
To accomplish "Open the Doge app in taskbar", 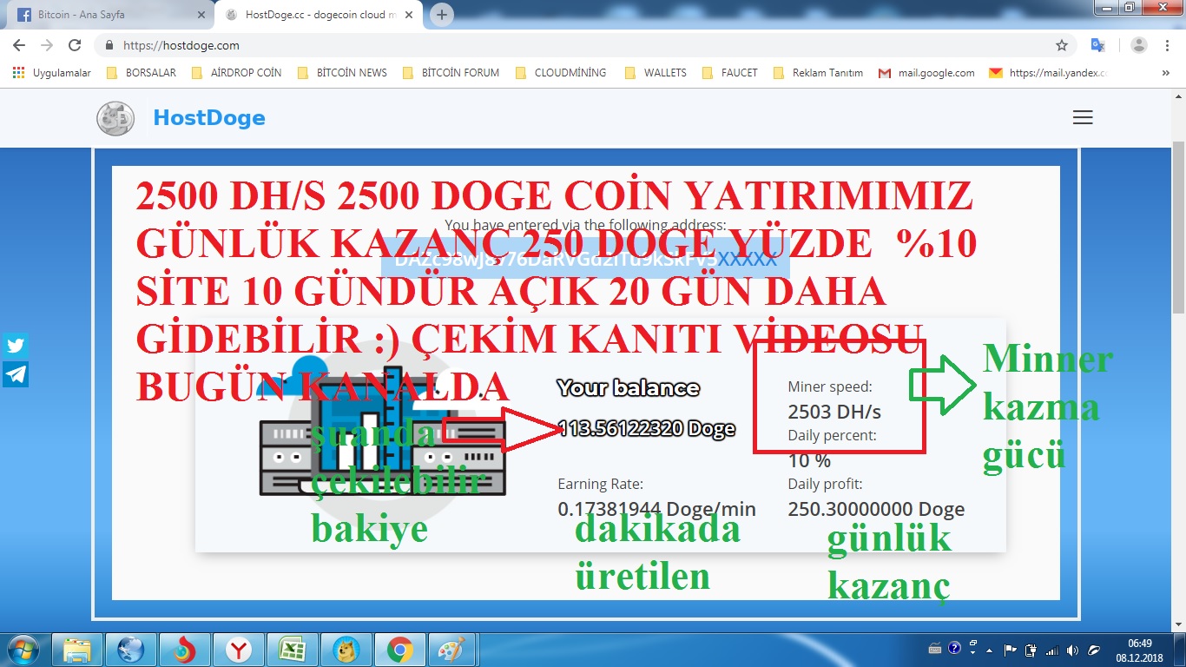I will coord(346,650).
